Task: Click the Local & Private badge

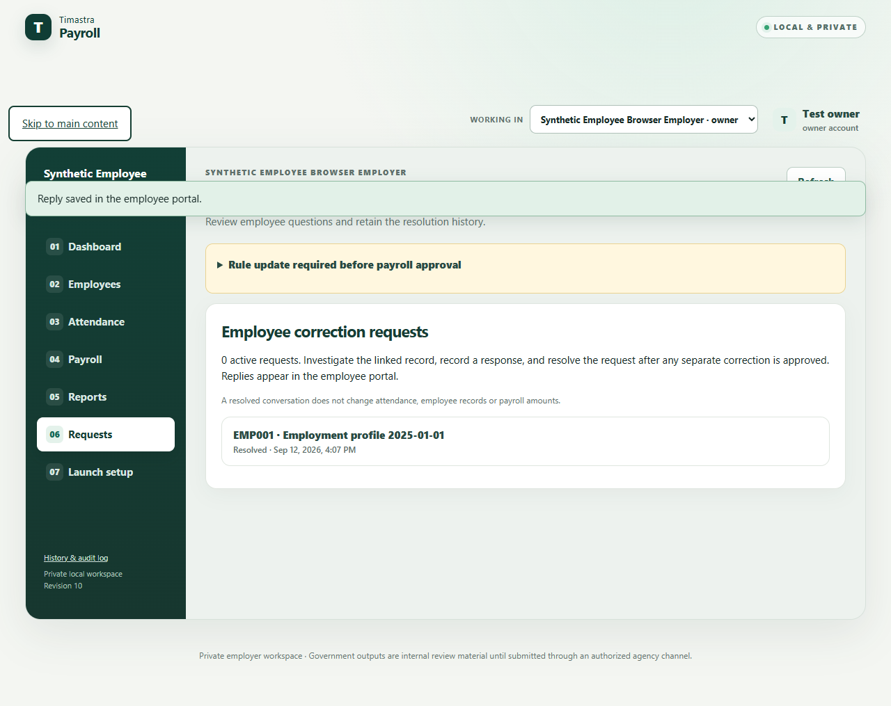Action: click(811, 27)
